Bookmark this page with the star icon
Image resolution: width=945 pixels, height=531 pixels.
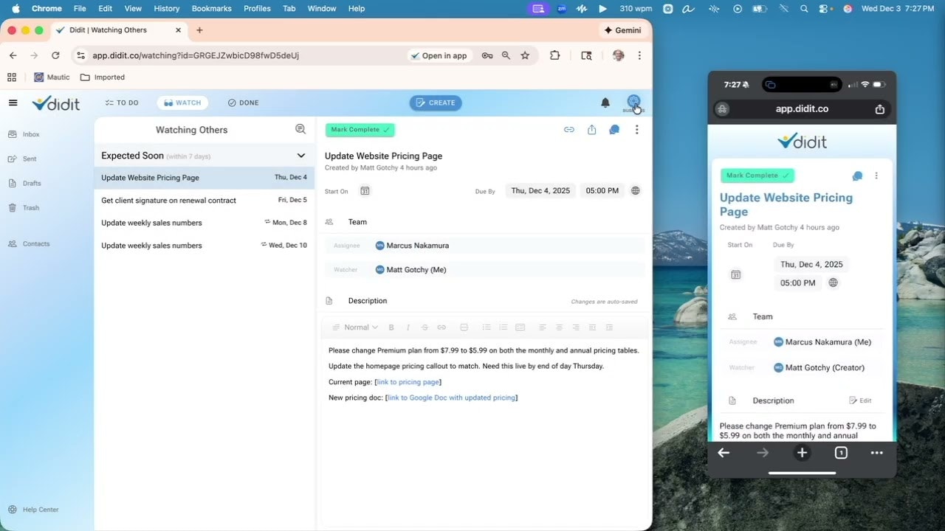coord(525,55)
